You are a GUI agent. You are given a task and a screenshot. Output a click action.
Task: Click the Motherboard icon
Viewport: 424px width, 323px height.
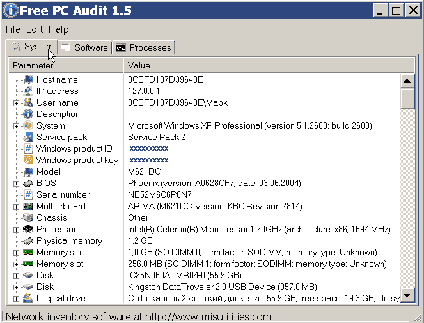click(28, 207)
